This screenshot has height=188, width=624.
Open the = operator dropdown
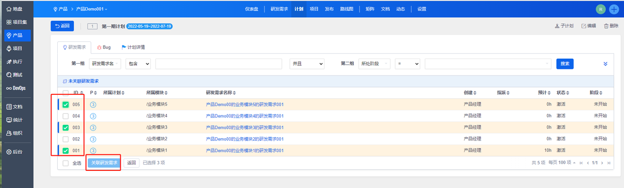point(407,64)
